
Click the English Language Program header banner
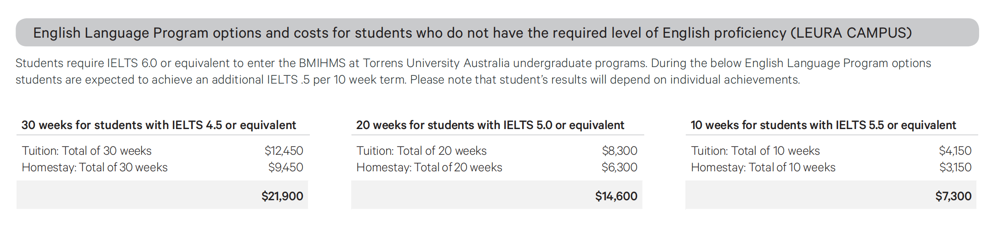pos(496,33)
